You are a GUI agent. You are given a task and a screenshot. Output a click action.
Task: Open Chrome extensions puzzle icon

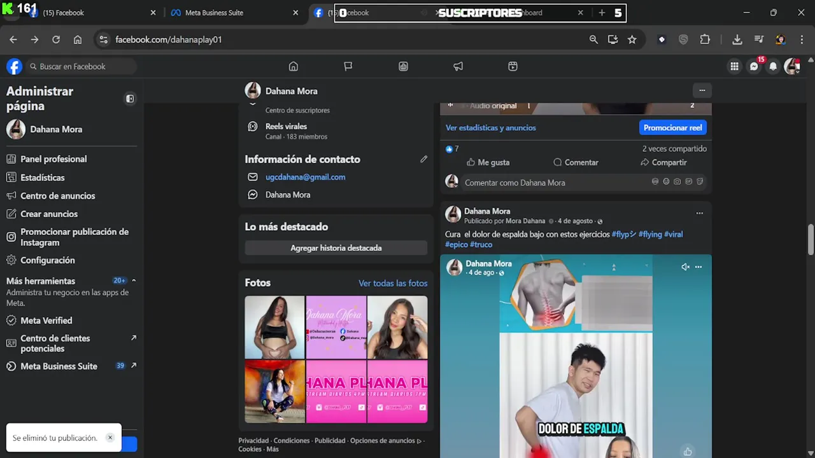(x=705, y=39)
